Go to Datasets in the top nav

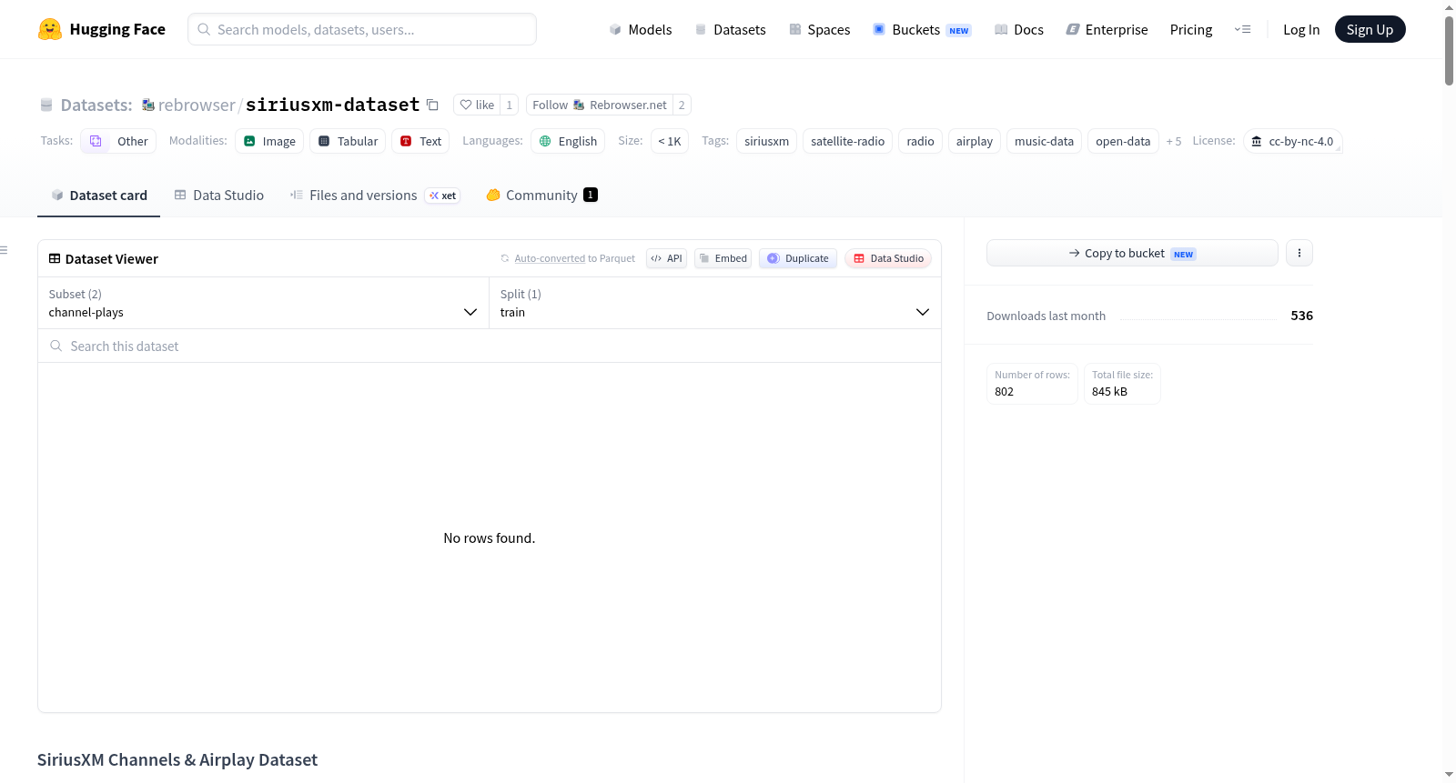pyautogui.click(x=730, y=29)
